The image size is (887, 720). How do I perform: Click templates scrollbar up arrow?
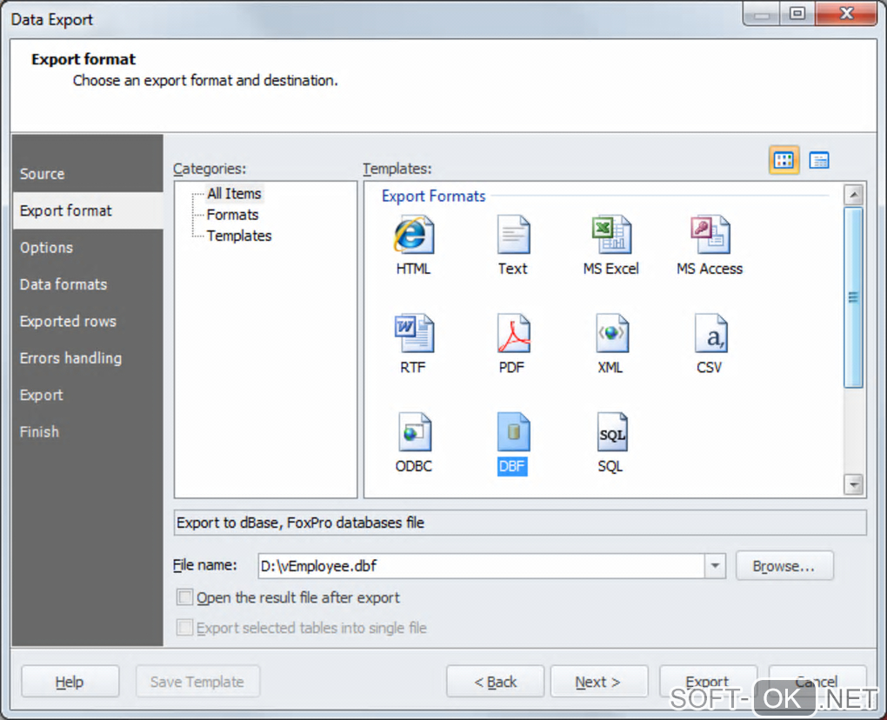pyautogui.click(x=853, y=195)
